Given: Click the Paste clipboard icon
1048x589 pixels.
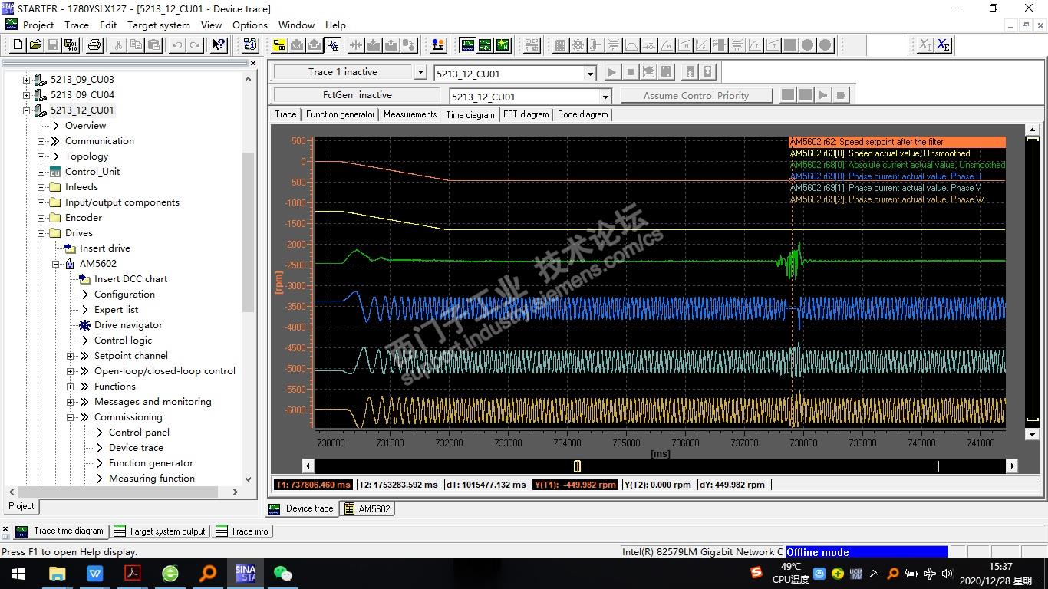Looking at the screenshot, I should pyautogui.click(x=153, y=45).
